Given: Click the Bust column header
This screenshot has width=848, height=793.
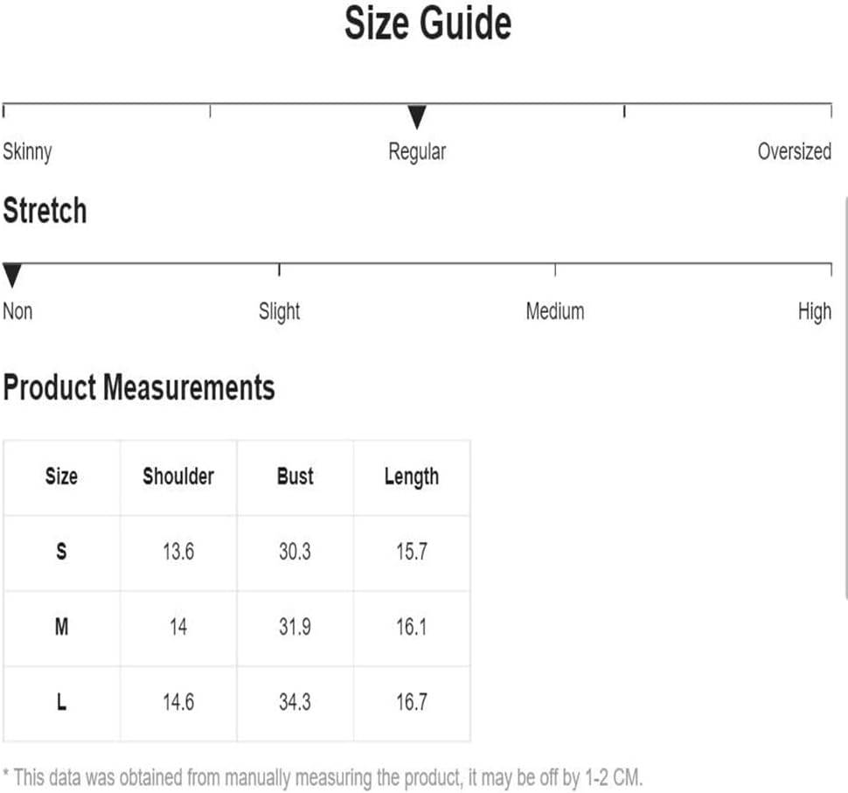Looking at the screenshot, I should (295, 477).
